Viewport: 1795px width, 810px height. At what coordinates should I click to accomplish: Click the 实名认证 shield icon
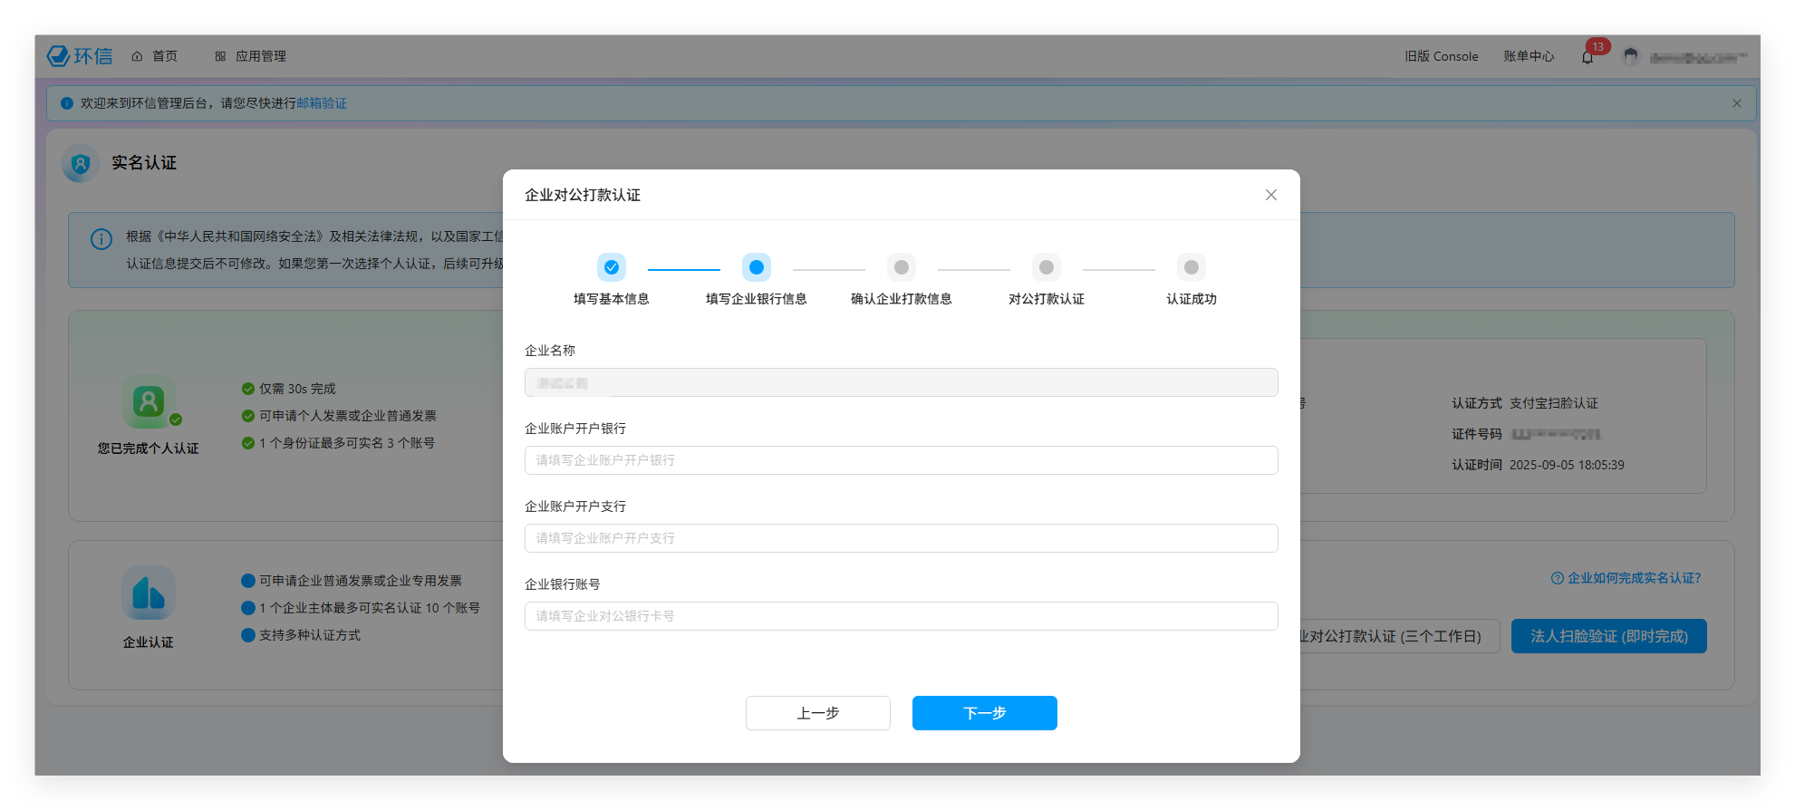[x=81, y=164]
